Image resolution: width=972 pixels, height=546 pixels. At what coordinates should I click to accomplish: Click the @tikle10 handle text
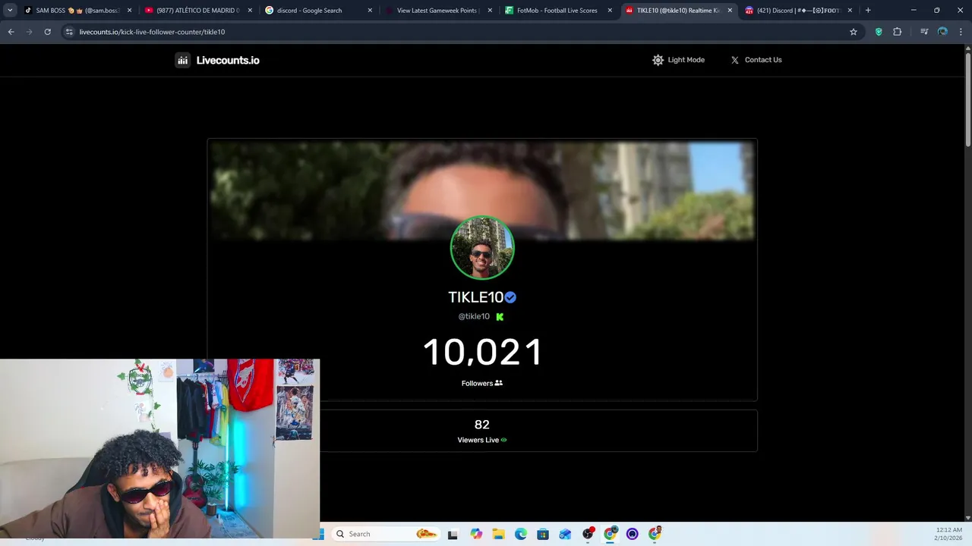474,316
